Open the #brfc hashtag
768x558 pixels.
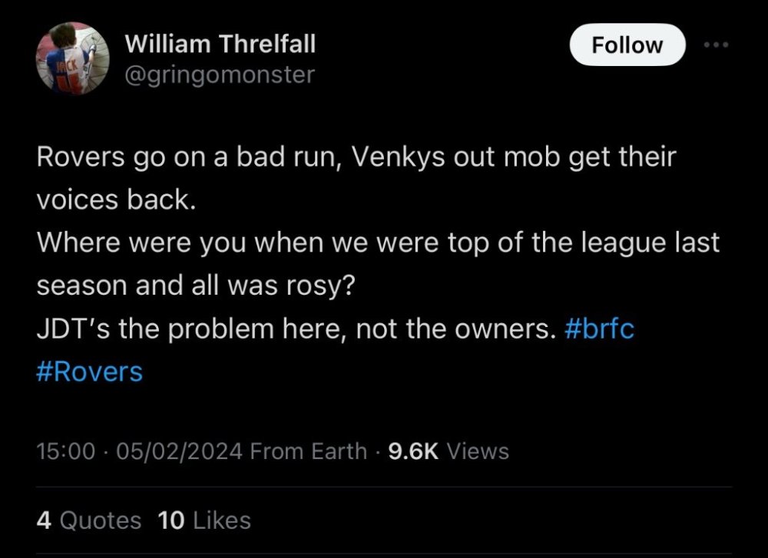pyautogui.click(x=599, y=329)
